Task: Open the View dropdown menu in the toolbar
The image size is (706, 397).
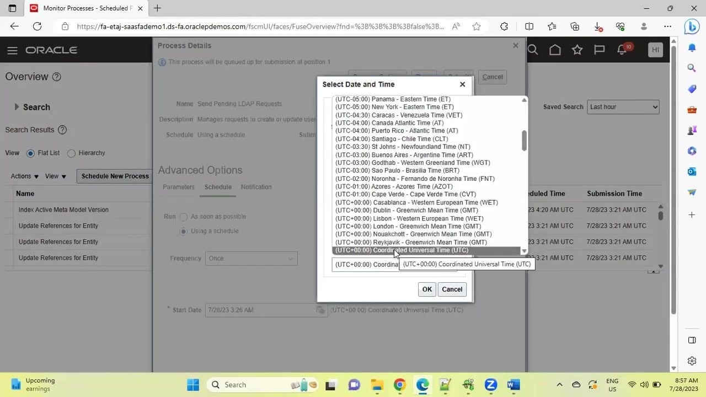Action: pyautogui.click(x=56, y=176)
